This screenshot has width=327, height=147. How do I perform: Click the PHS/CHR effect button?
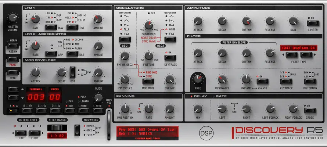pos(70,111)
